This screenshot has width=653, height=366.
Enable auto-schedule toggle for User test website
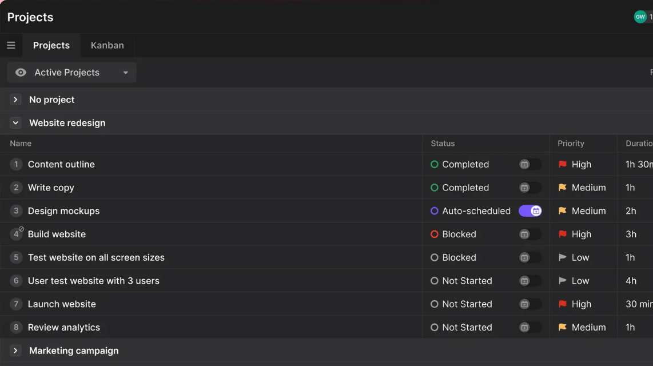530,281
